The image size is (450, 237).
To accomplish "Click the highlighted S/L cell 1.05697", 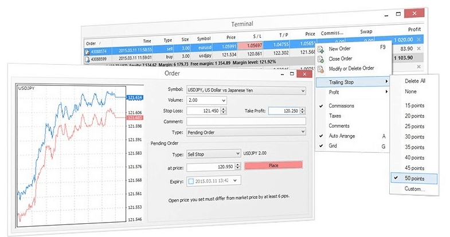I will (x=251, y=46).
